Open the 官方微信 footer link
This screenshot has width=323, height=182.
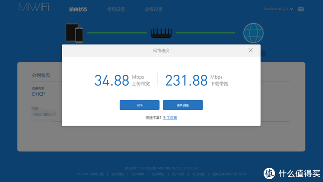pos(158,174)
